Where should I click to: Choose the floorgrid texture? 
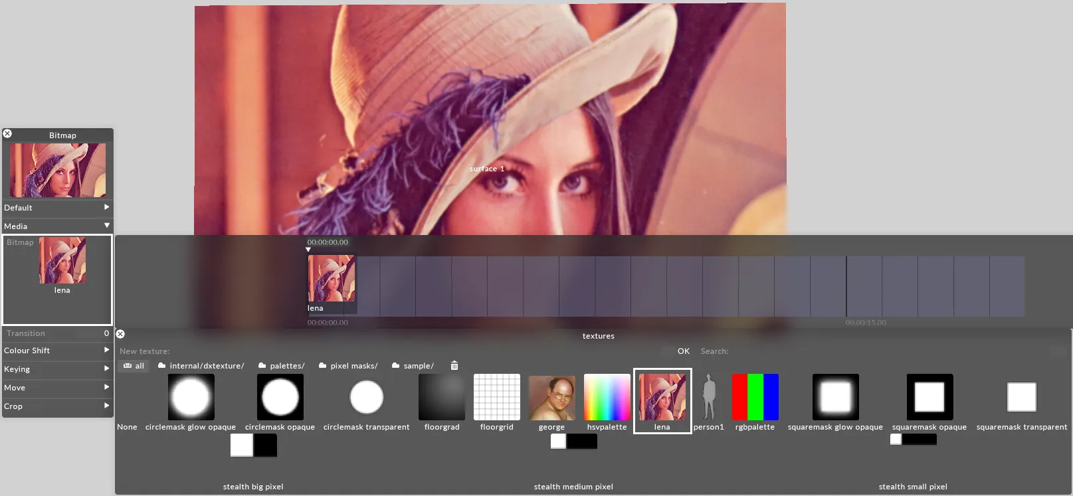(496, 397)
